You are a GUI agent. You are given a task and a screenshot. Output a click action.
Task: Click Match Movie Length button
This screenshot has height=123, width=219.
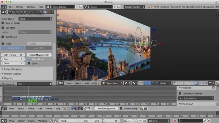coord(39,55)
